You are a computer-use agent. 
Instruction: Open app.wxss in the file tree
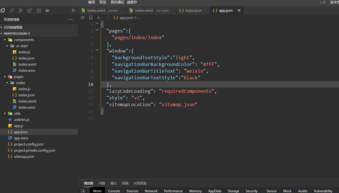click(x=39, y=138)
